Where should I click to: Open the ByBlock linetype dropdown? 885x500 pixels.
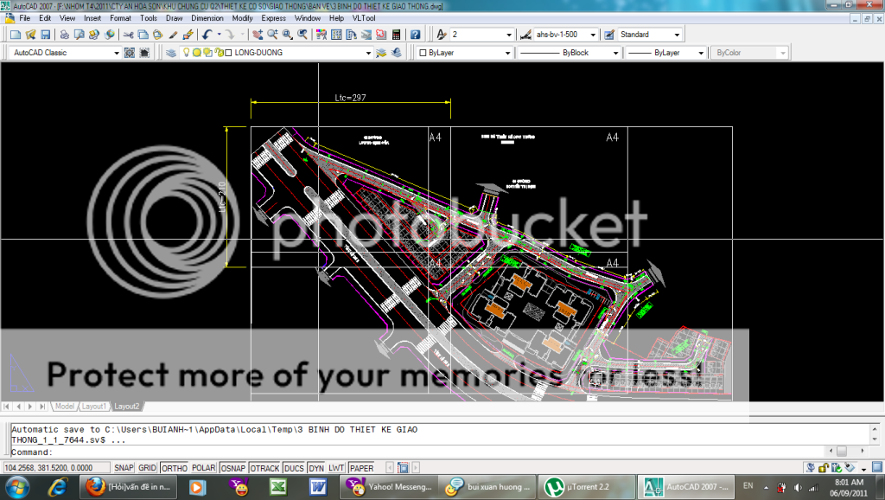615,53
